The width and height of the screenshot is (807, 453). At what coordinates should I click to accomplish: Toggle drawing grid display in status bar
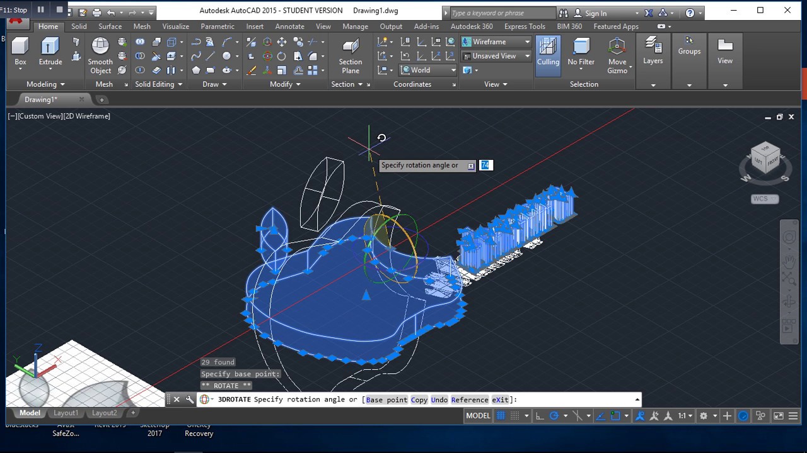pos(501,416)
